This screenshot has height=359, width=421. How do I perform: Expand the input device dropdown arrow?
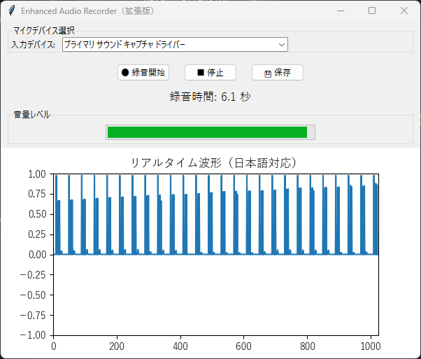pos(282,45)
